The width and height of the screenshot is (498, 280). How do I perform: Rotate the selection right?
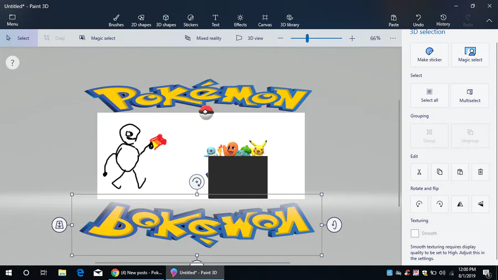click(439, 204)
